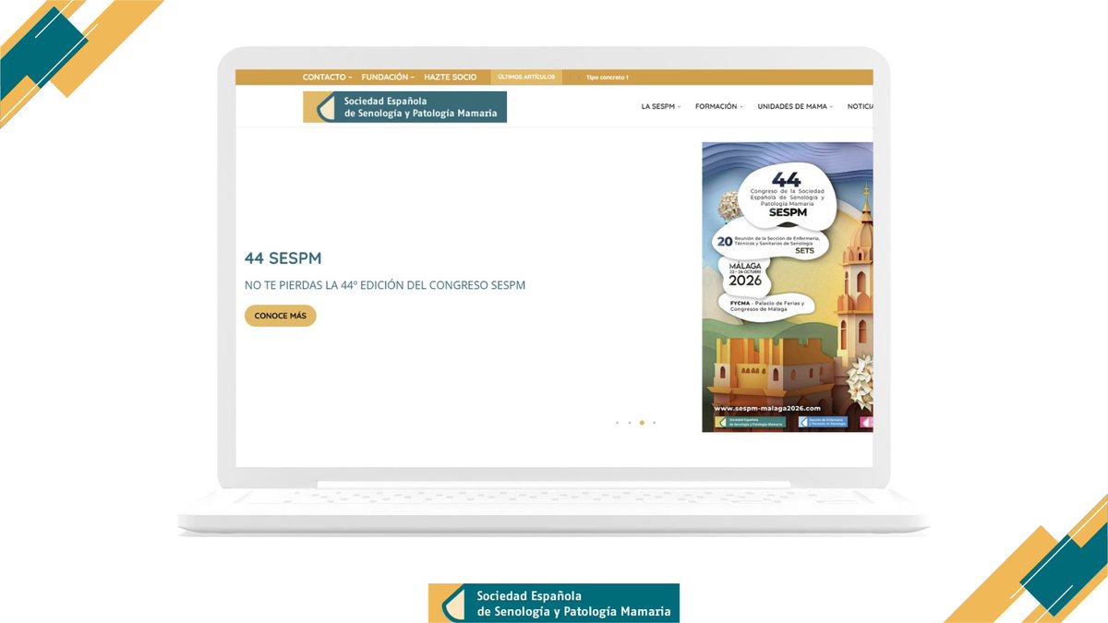Click the HAZTE SOCIO link
The image size is (1108, 623).
(x=451, y=78)
